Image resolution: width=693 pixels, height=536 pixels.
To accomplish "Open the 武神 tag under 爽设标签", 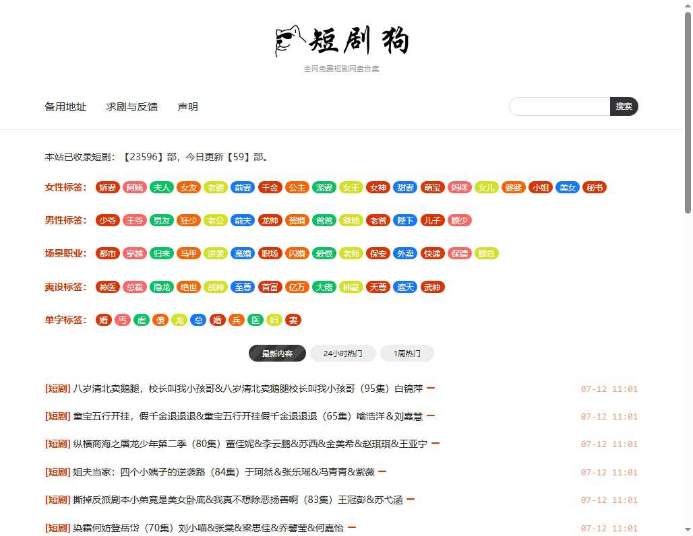I will pyautogui.click(x=432, y=287).
